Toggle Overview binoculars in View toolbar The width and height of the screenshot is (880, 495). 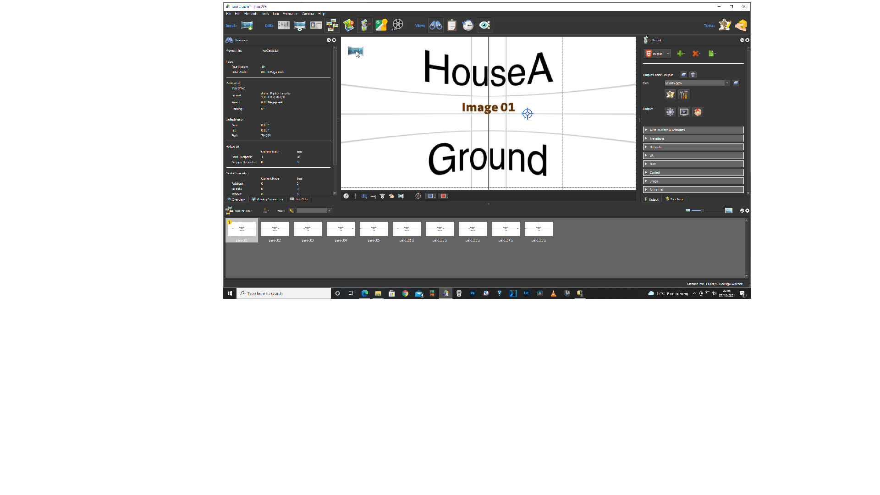(x=436, y=26)
